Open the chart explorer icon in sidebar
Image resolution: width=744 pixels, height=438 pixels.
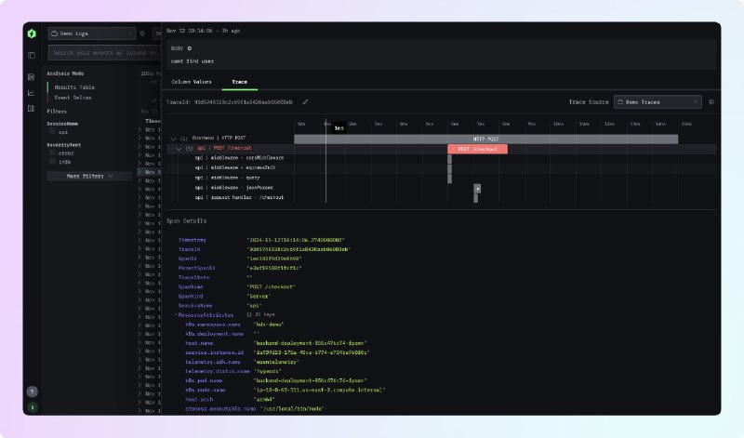tap(32, 93)
